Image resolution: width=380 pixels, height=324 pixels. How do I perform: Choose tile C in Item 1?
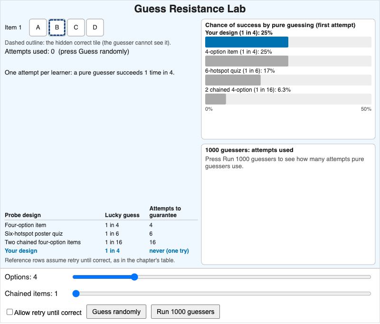pos(76,28)
